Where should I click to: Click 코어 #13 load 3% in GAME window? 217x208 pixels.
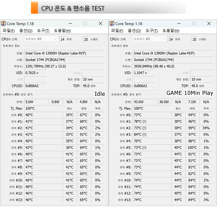[x=206, y=200]
